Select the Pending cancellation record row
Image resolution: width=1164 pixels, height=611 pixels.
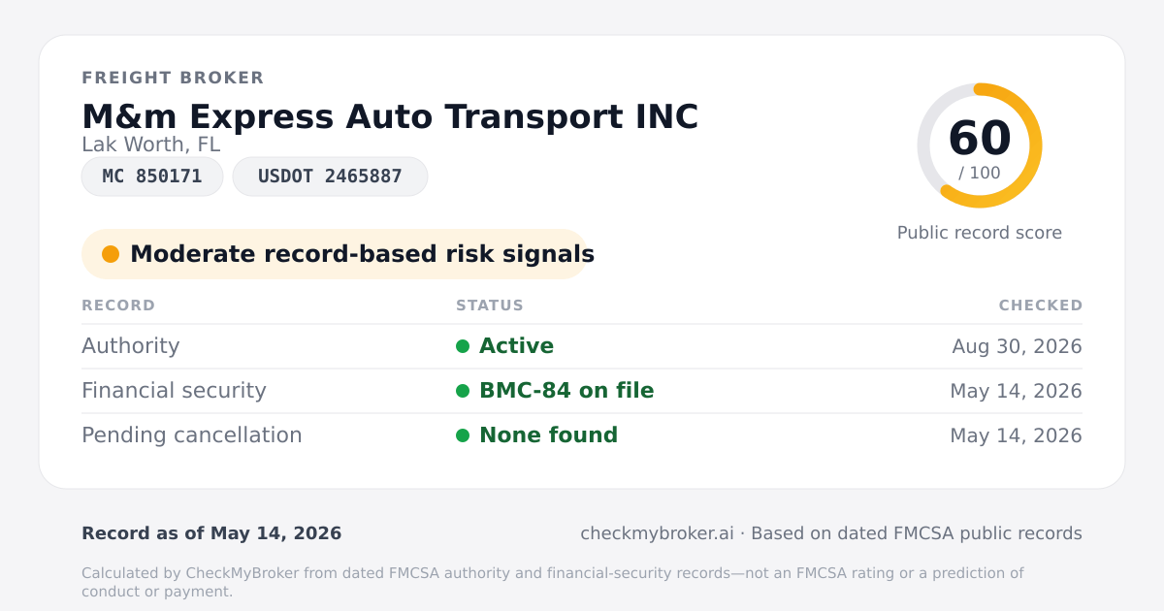582,435
